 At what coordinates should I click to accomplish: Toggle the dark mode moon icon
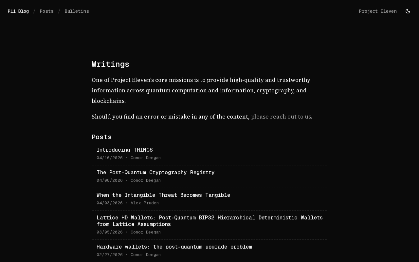point(408,11)
